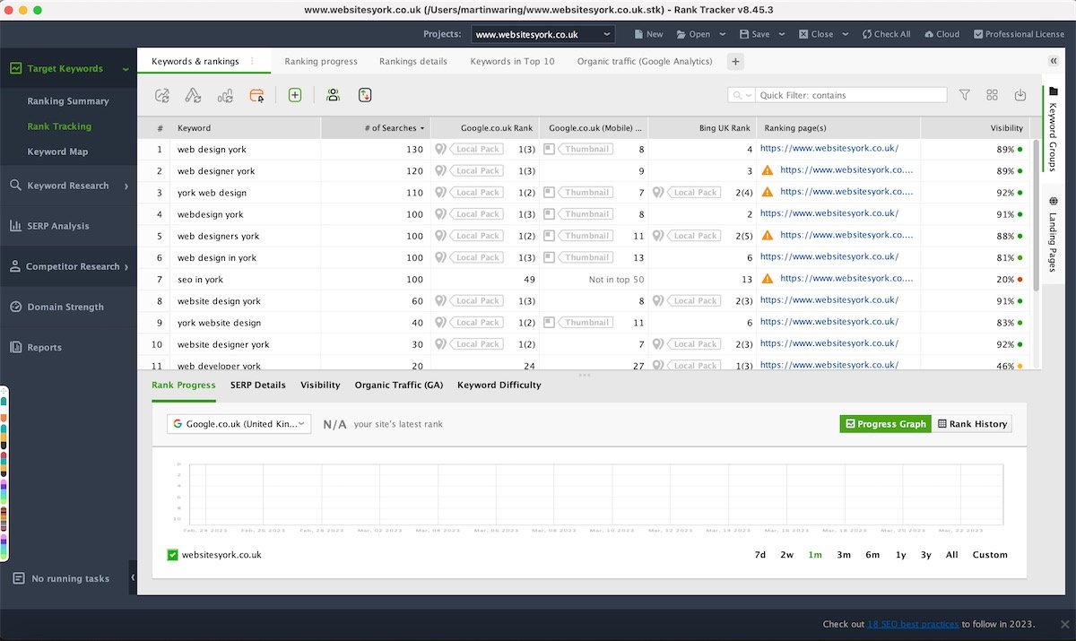Open Organic traffic (Google Analytics) tab
The image size is (1076, 641).
tap(645, 61)
